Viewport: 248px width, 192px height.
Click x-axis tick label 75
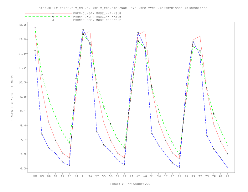tap(207, 176)
